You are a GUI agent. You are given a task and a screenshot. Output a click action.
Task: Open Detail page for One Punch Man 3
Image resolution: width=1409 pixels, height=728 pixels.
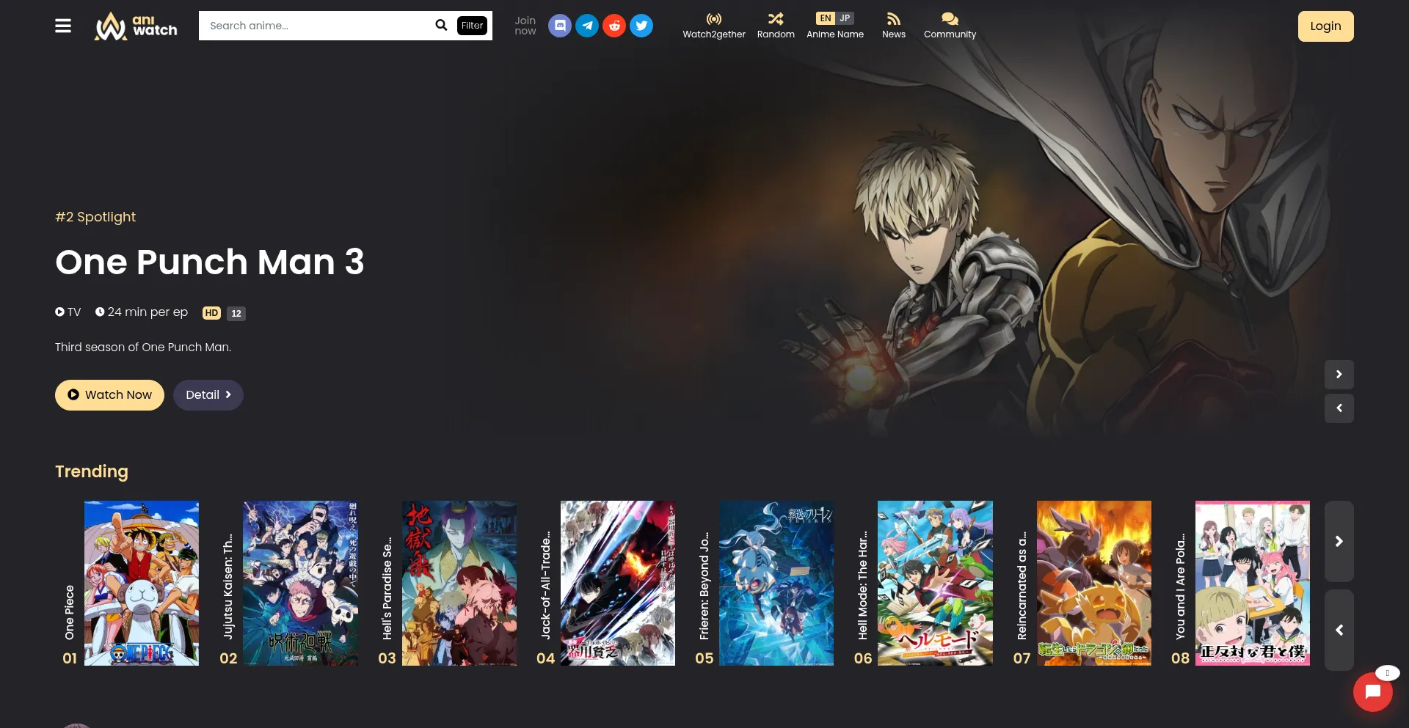(x=208, y=395)
